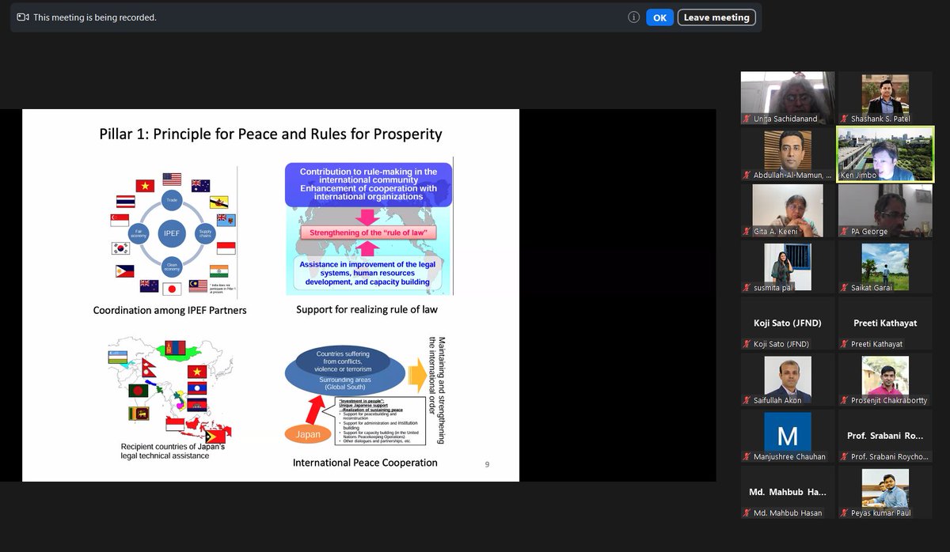Viewport: 950px width, 552px height.
Task: Click 'Strengthening of the rule of law' box
Action: (x=369, y=232)
